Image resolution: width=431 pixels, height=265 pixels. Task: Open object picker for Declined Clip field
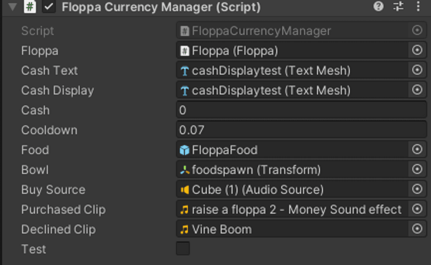(417, 229)
